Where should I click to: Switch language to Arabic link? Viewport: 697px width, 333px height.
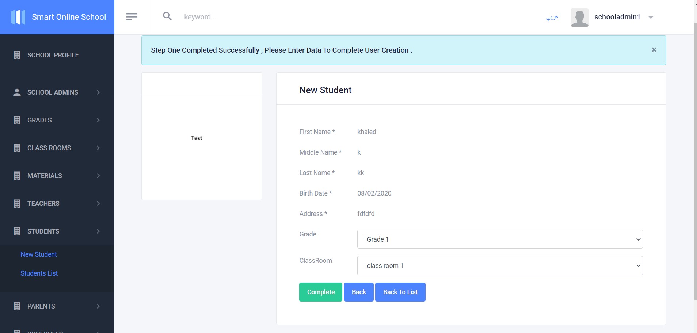pos(552,17)
